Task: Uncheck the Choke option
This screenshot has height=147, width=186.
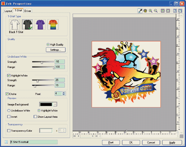Action: (7, 93)
